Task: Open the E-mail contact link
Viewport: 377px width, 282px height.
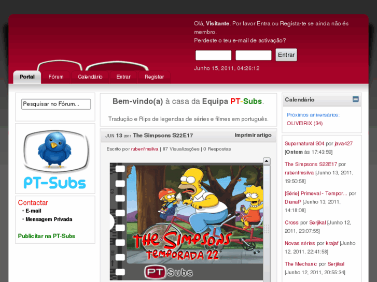Action: point(33,211)
